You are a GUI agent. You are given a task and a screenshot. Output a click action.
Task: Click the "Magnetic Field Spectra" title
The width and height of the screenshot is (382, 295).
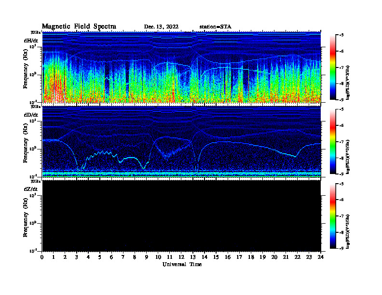[79, 27]
